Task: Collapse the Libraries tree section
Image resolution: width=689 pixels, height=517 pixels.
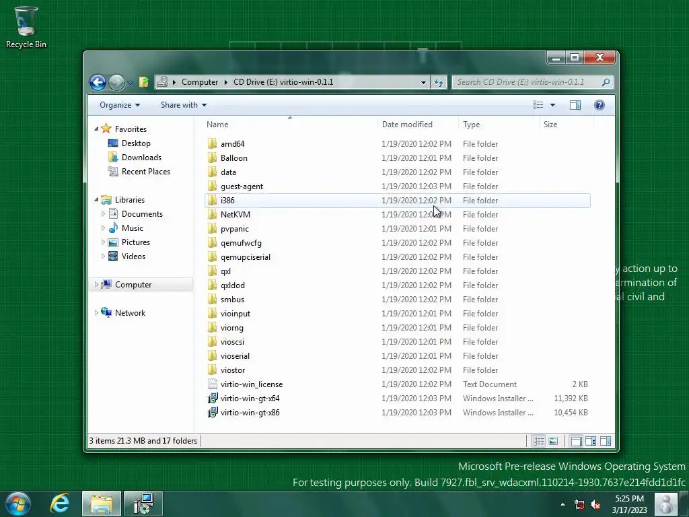Action: click(96, 199)
